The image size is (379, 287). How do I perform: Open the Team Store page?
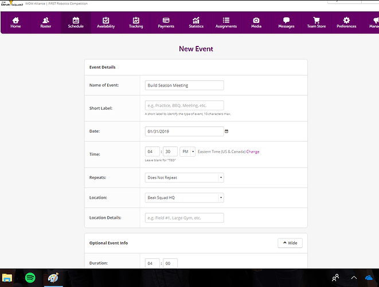317,22
